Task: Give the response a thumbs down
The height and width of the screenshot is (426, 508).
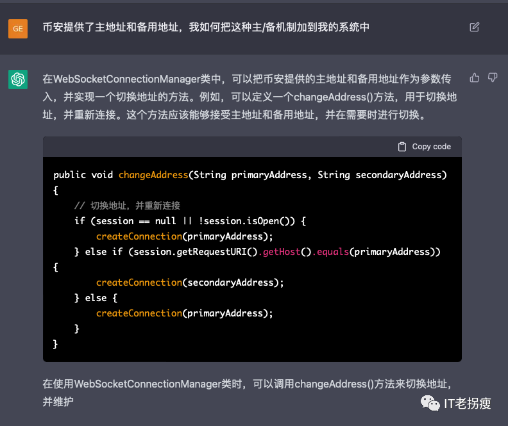Action: (493, 78)
